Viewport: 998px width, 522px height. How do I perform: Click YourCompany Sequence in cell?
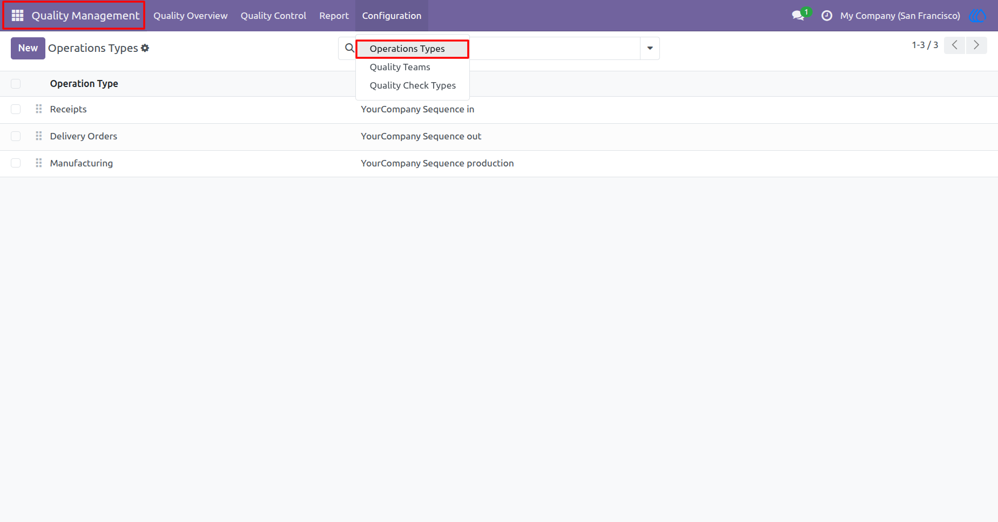pyautogui.click(x=417, y=109)
